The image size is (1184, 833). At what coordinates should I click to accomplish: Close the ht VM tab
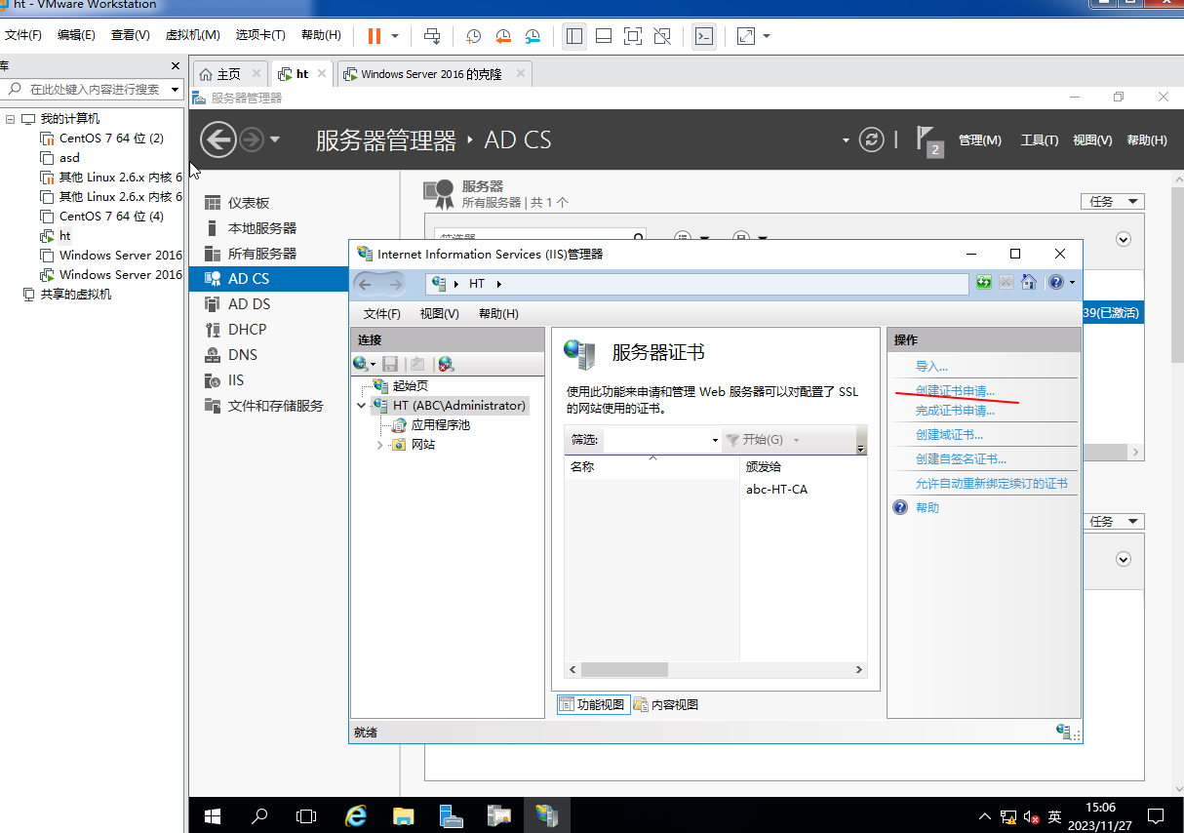[323, 73]
